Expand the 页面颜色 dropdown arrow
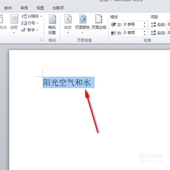This screenshot has height=170, width=170. pyautogui.click(x=83, y=32)
